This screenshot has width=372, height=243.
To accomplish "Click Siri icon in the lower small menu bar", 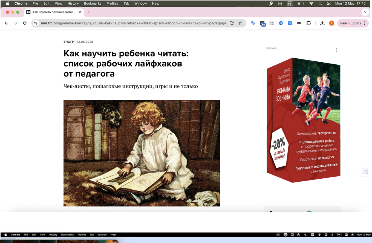I will pos(352,235).
